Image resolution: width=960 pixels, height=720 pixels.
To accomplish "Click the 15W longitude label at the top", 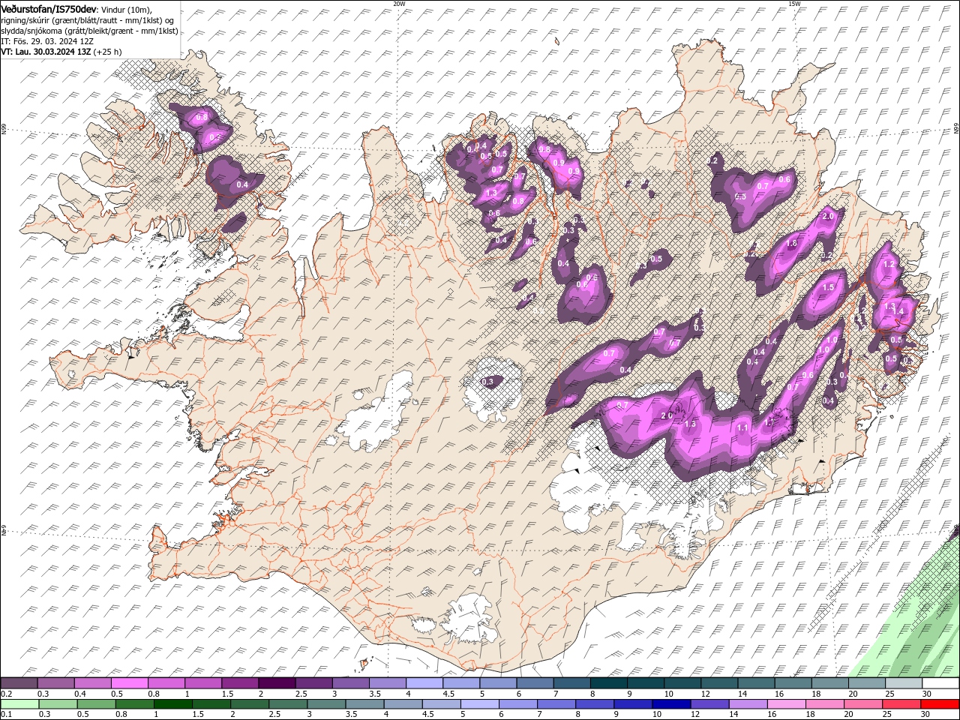I will [x=794, y=4].
